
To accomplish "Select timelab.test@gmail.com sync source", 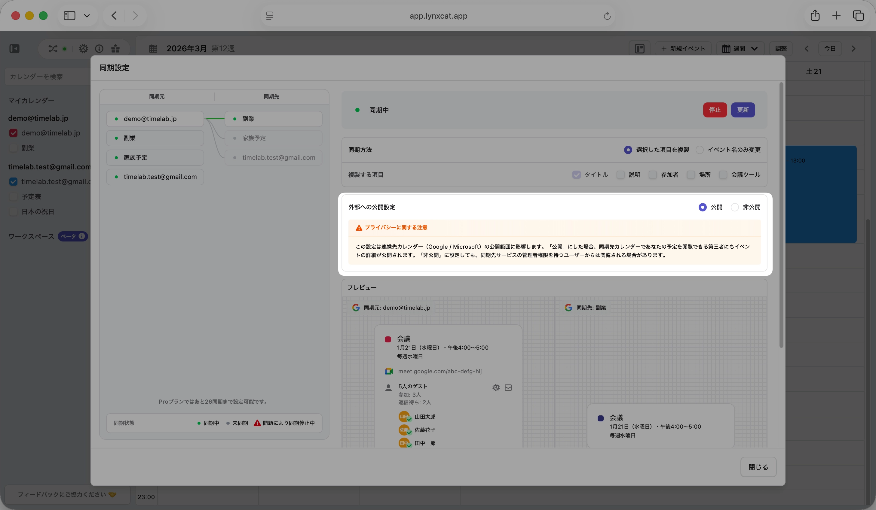I will click(155, 177).
